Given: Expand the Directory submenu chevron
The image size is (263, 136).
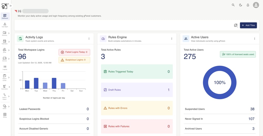Looking at the screenshot, I should click(x=9, y=33).
